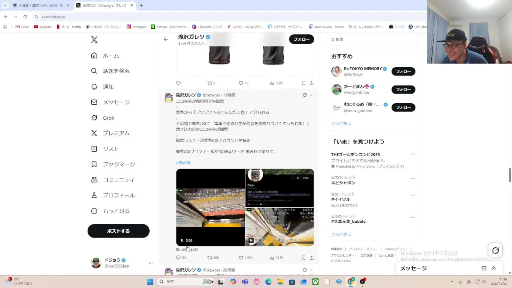
Task: Follow 滝沢ガレソ with header フォロー button
Action: (x=301, y=39)
